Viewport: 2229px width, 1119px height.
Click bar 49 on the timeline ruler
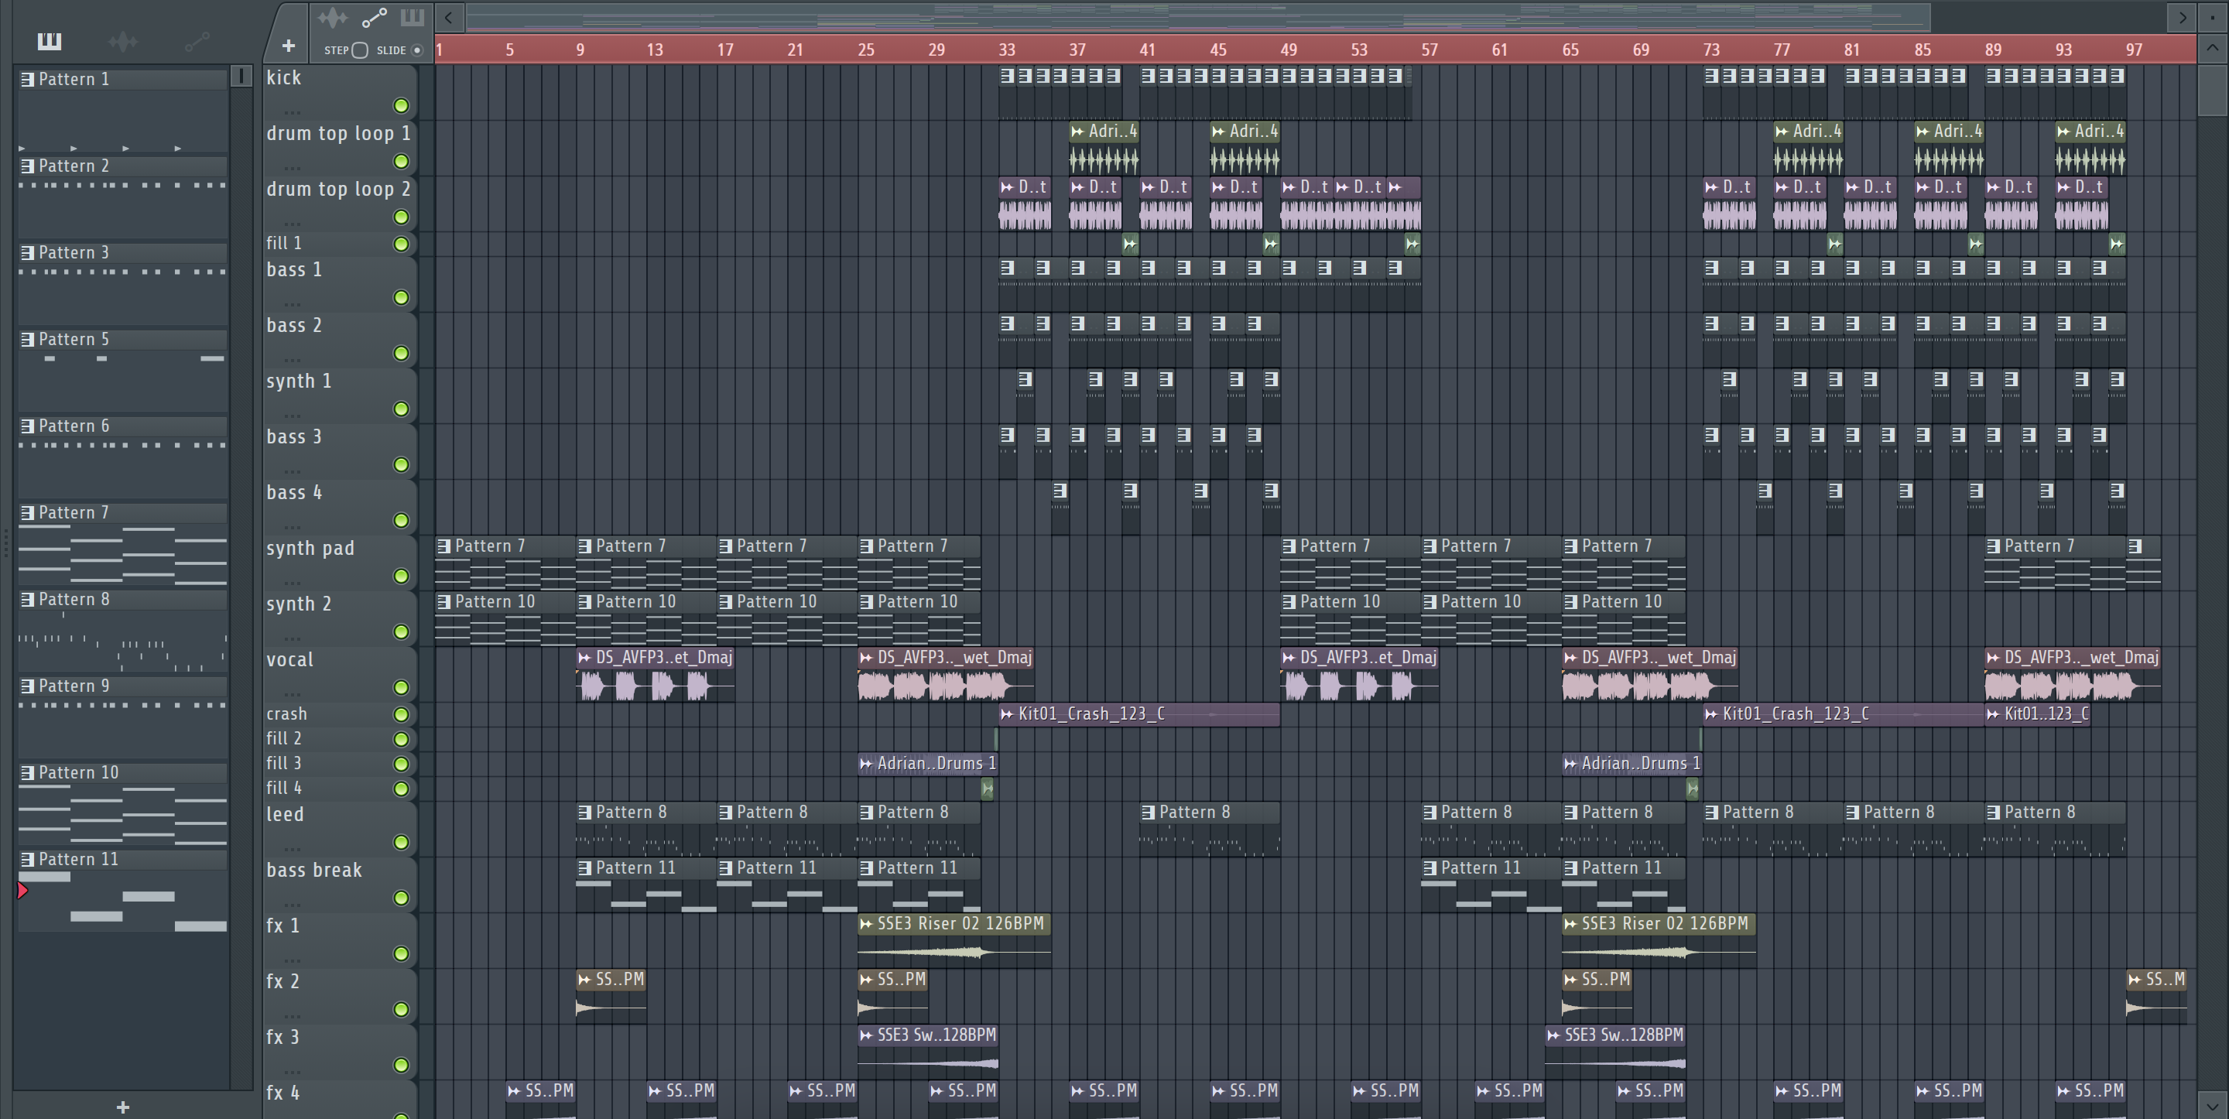1289,50
